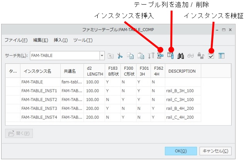The height and width of the screenshot is (160, 244).
Task: Select the DESCRIPTION column header
Action: coord(183,71)
